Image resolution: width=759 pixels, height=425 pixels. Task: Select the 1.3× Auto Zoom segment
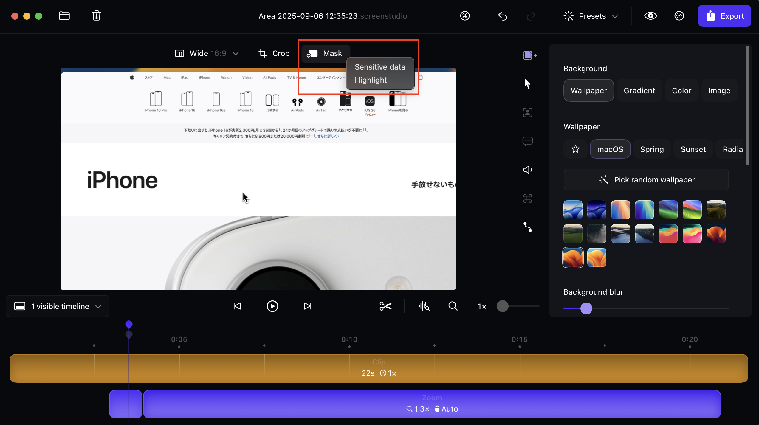(432, 404)
